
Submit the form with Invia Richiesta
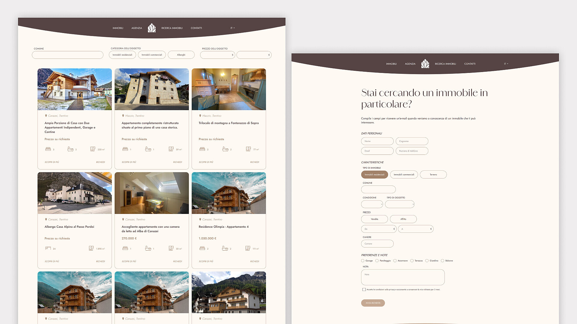[x=373, y=303]
